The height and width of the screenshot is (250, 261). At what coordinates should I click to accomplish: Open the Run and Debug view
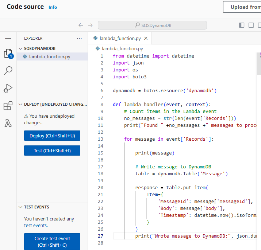[x=8, y=88]
